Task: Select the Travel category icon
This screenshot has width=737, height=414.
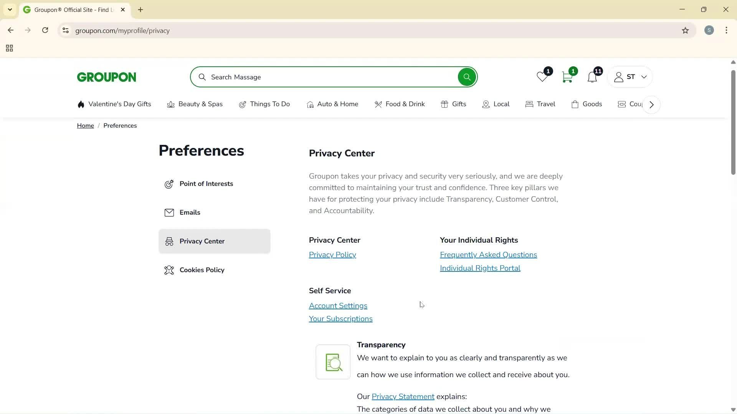Action: [529, 104]
